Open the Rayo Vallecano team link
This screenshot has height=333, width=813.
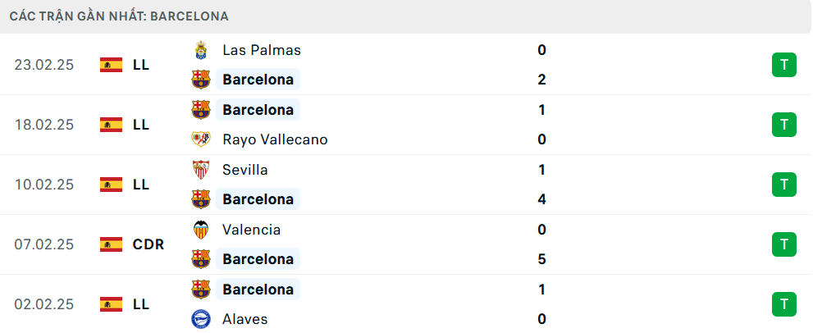pos(275,139)
